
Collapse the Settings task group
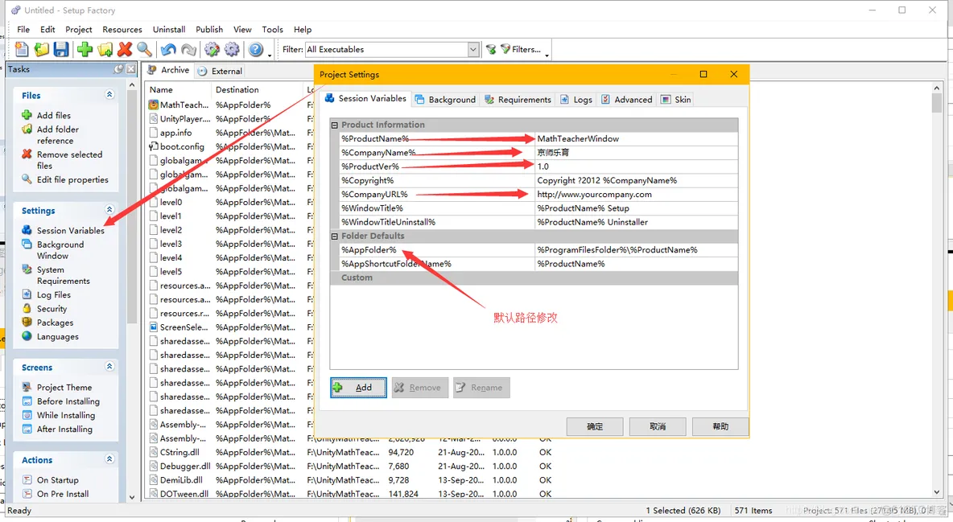pos(109,210)
